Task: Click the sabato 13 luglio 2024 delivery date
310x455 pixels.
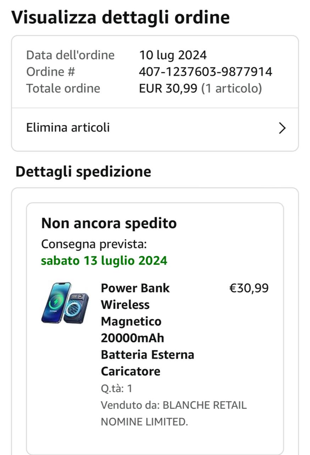Action: (104, 261)
